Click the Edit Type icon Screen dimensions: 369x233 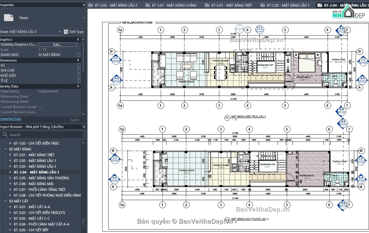coord(66,32)
